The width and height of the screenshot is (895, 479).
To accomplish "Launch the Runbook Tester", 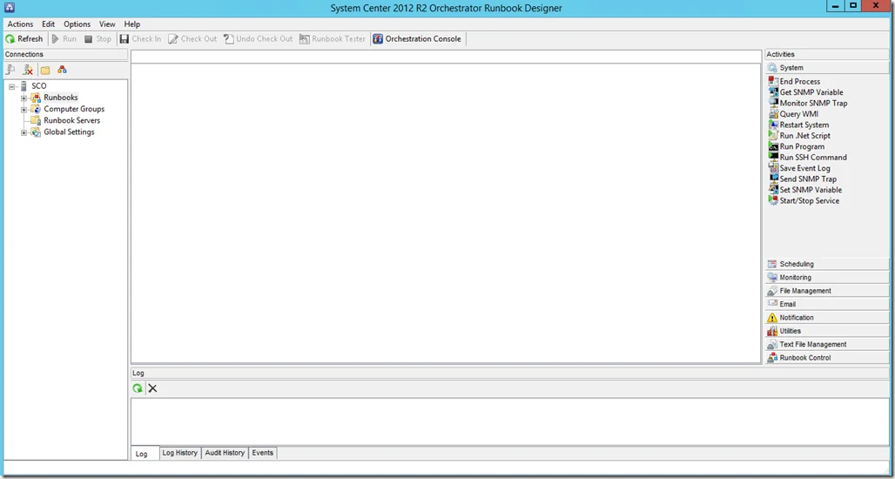I will pos(333,39).
